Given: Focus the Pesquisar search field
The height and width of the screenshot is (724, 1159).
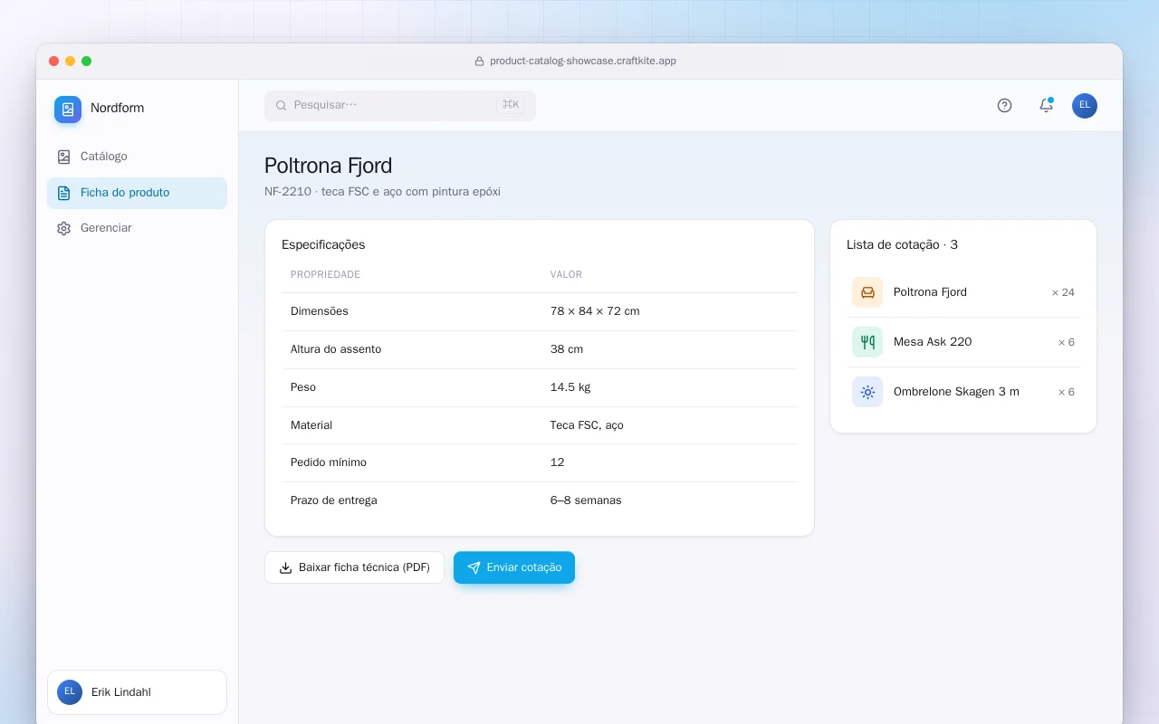Looking at the screenshot, I should (x=400, y=105).
